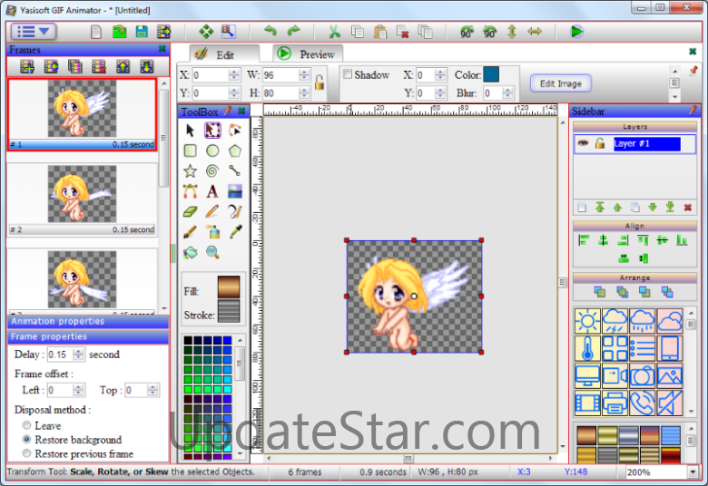This screenshot has width=708, height=486.
Task: Insert the sun clipart icon
Action: (x=587, y=321)
